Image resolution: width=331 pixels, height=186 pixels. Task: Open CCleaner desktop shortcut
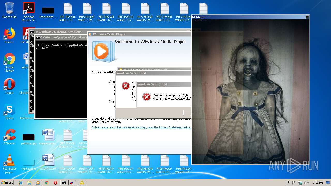point(9,137)
